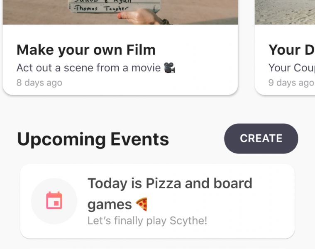Open the "Make your own Film" title
The image size is (315, 249).
click(x=86, y=50)
